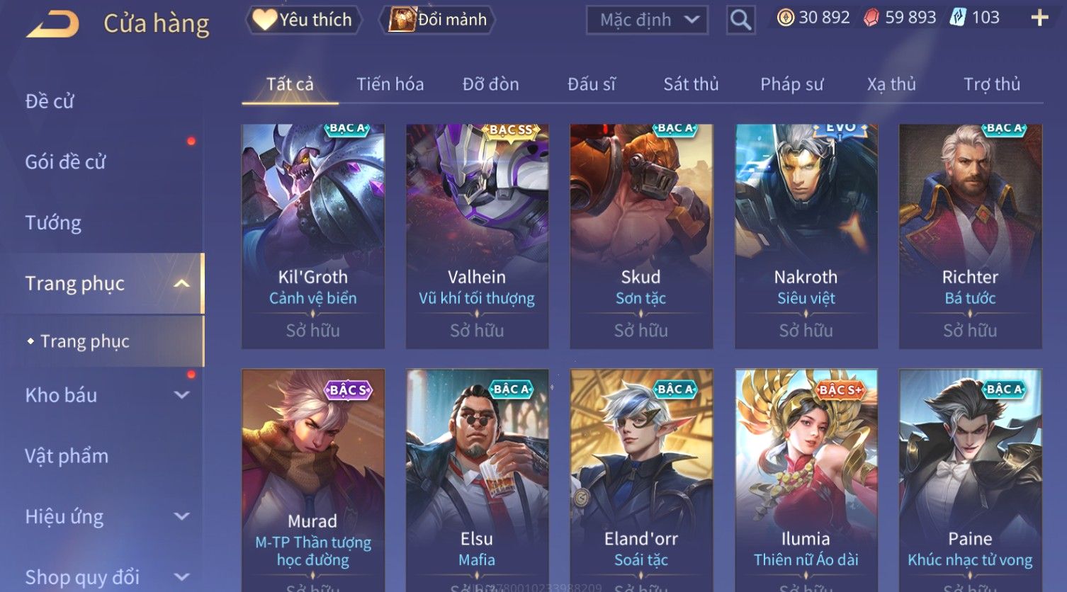This screenshot has width=1067, height=592.
Task: Click the blue voucher icon showing 103
Action: tap(958, 18)
